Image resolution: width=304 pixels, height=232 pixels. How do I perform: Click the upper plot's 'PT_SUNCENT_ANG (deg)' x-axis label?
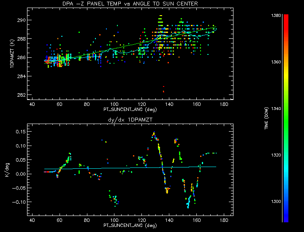tap(130, 110)
